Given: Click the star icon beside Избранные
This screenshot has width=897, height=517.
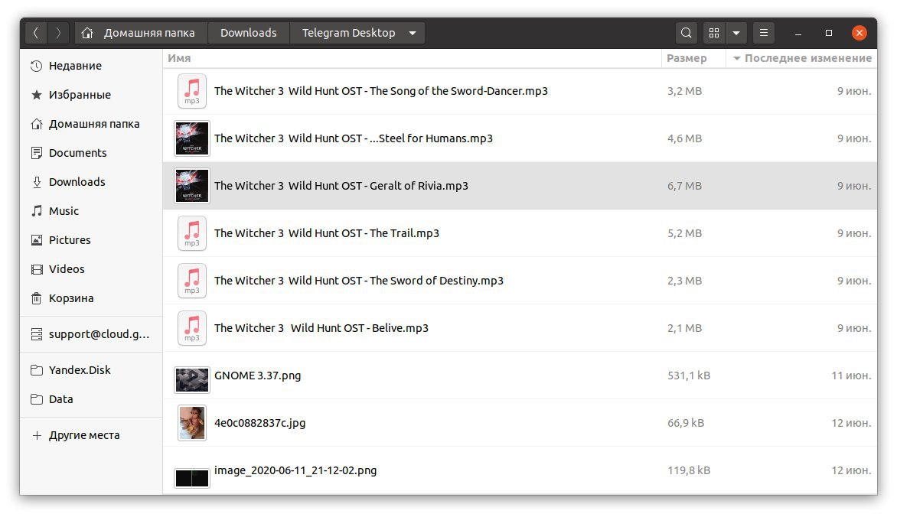Looking at the screenshot, I should (37, 95).
